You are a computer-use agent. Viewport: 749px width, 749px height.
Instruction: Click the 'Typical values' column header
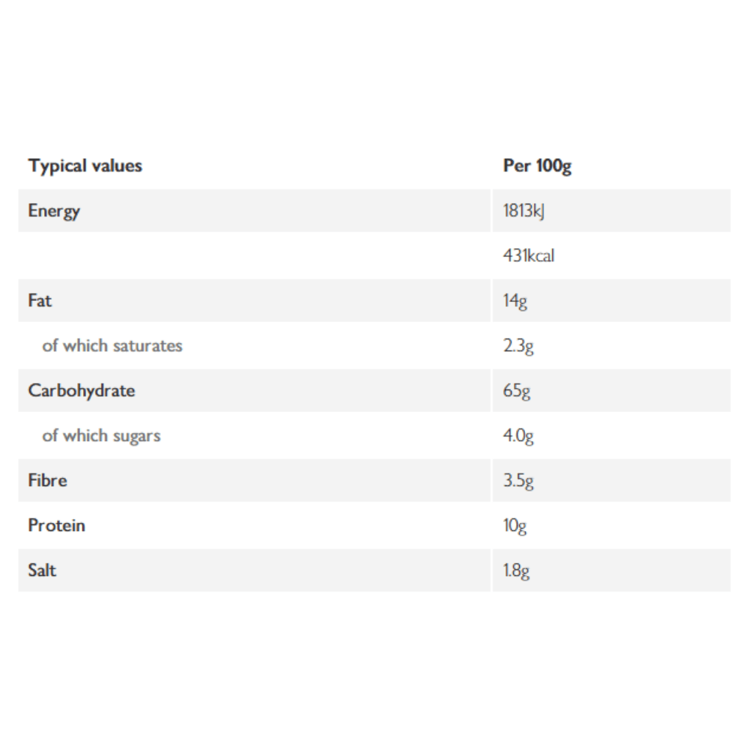(x=85, y=166)
